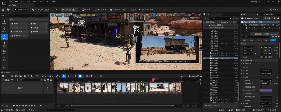The image size is (281, 112).
Task: Toggle the draw debug focus plane checkbox
Action: pos(260,87)
